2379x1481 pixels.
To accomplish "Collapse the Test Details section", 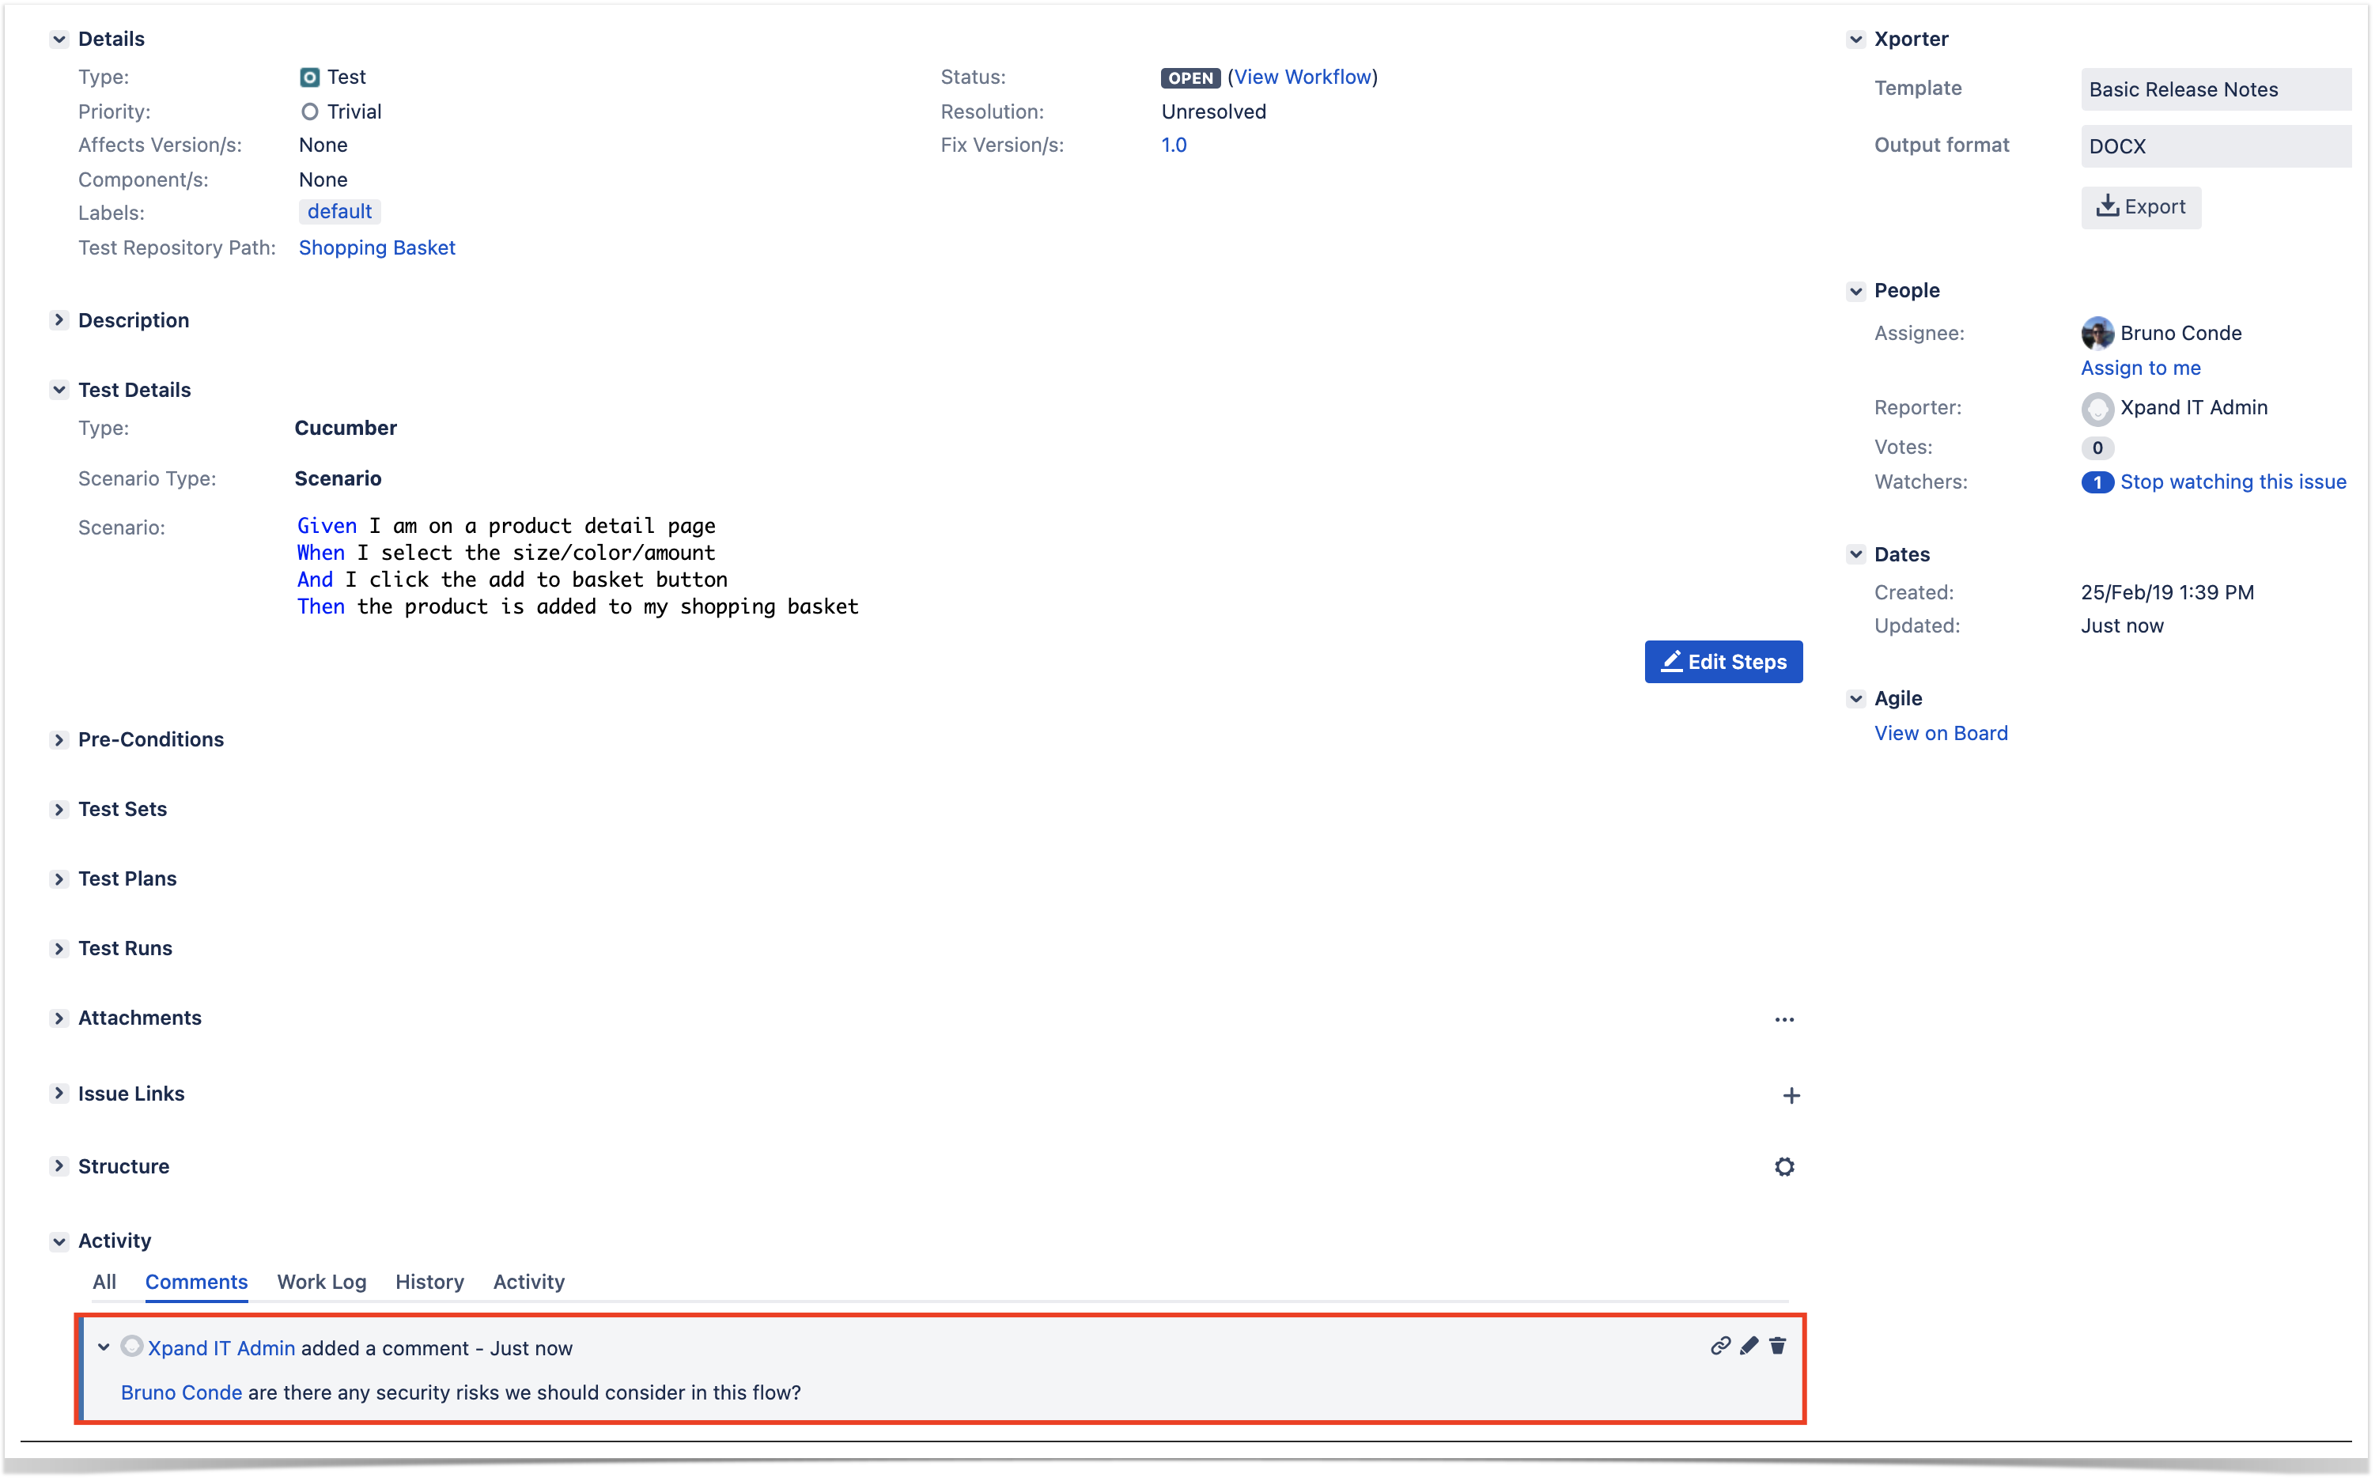I will (x=59, y=390).
